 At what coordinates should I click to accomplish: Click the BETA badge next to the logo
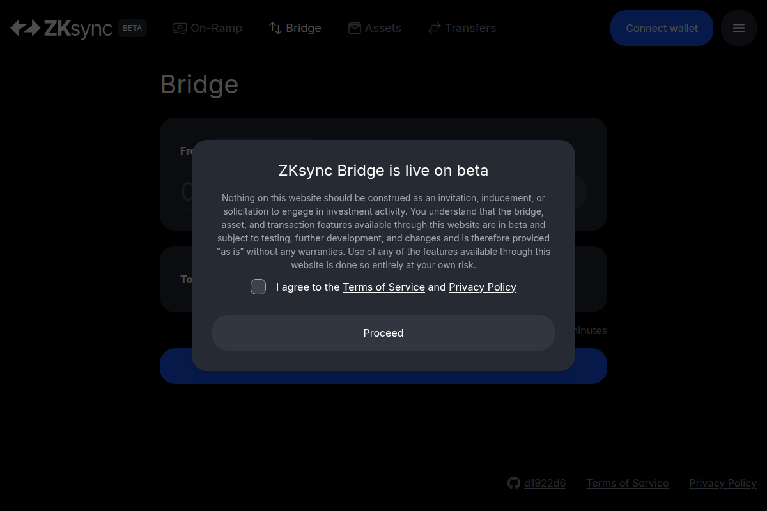[132, 28]
